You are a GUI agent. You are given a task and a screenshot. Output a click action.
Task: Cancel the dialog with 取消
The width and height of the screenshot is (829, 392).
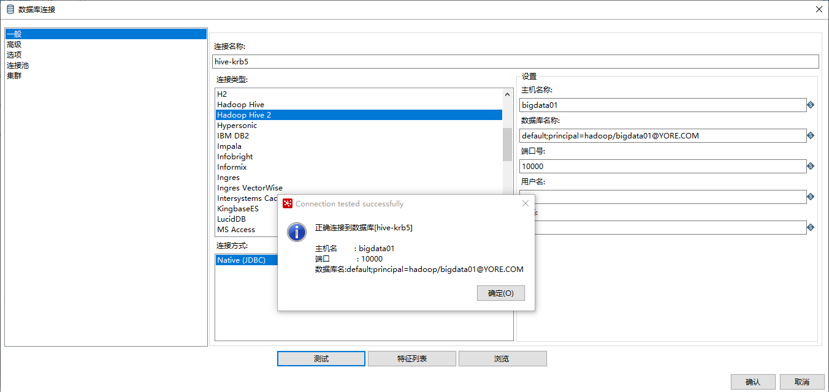pos(801,382)
